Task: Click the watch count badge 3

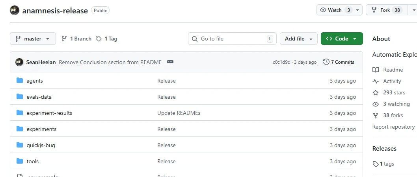Action: (x=348, y=10)
